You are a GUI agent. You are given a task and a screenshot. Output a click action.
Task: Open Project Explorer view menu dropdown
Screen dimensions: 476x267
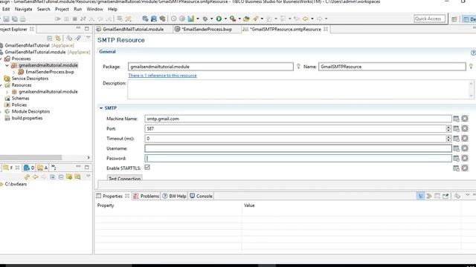coord(89,38)
